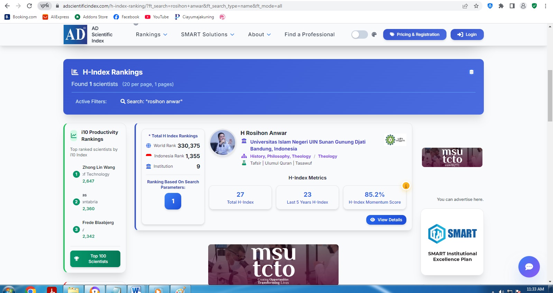553x293 pixels.
Task: Toggle the dark mode switch
Action: (x=359, y=35)
